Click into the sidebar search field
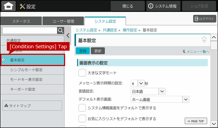The width and height of the screenshot is (218, 128). (x=30, y=30)
